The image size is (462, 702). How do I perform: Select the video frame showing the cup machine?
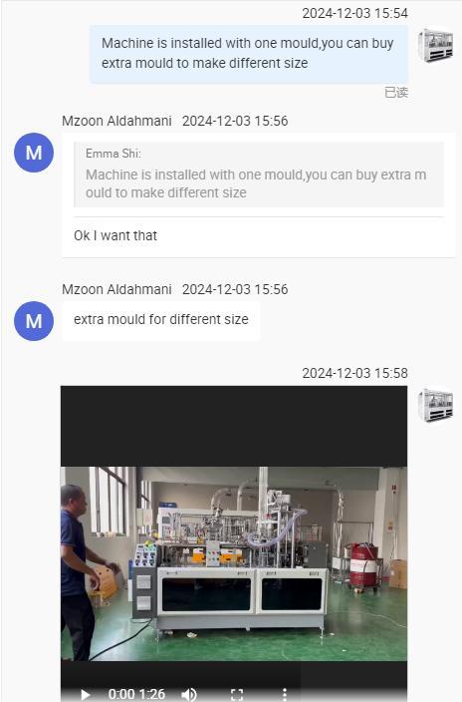pyautogui.click(x=234, y=563)
